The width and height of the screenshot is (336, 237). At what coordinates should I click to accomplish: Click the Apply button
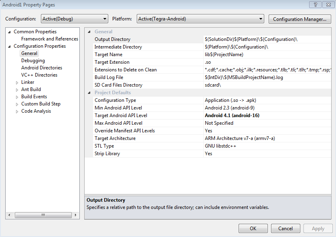pos(318,229)
